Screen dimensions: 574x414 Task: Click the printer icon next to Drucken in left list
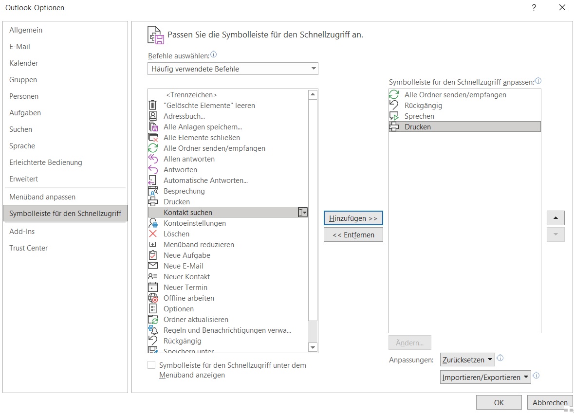coord(153,201)
